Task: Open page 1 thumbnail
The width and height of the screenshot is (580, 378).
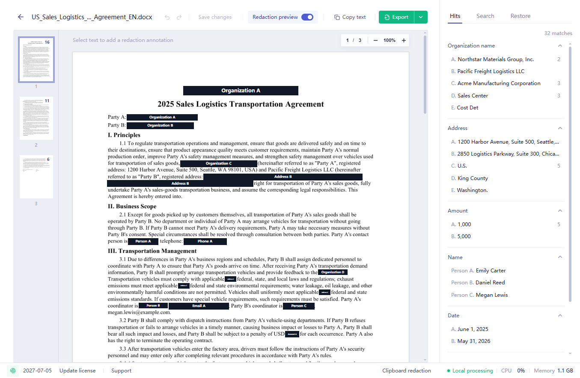Action: [x=36, y=59]
